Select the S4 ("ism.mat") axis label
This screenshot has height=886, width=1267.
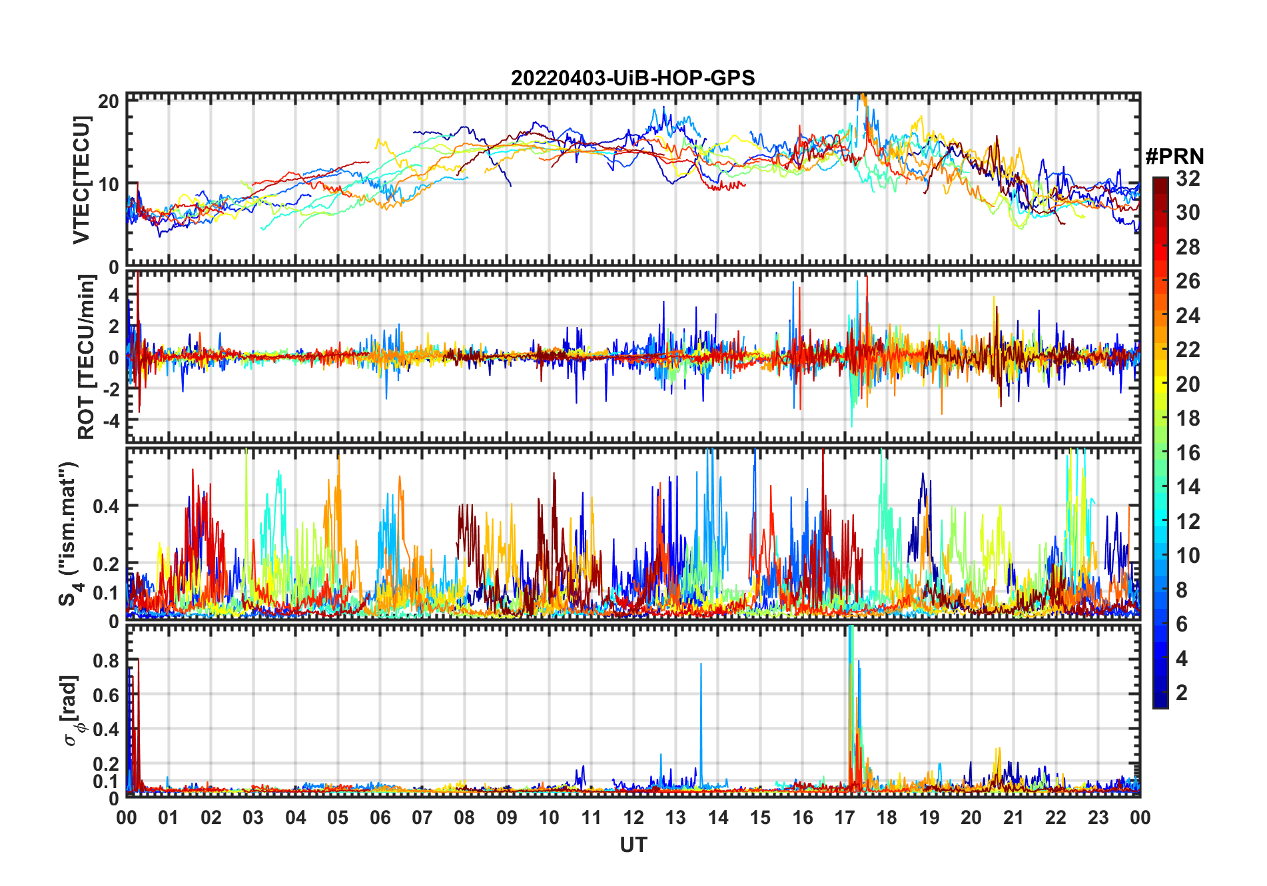pyautogui.click(x=69, y=534)
